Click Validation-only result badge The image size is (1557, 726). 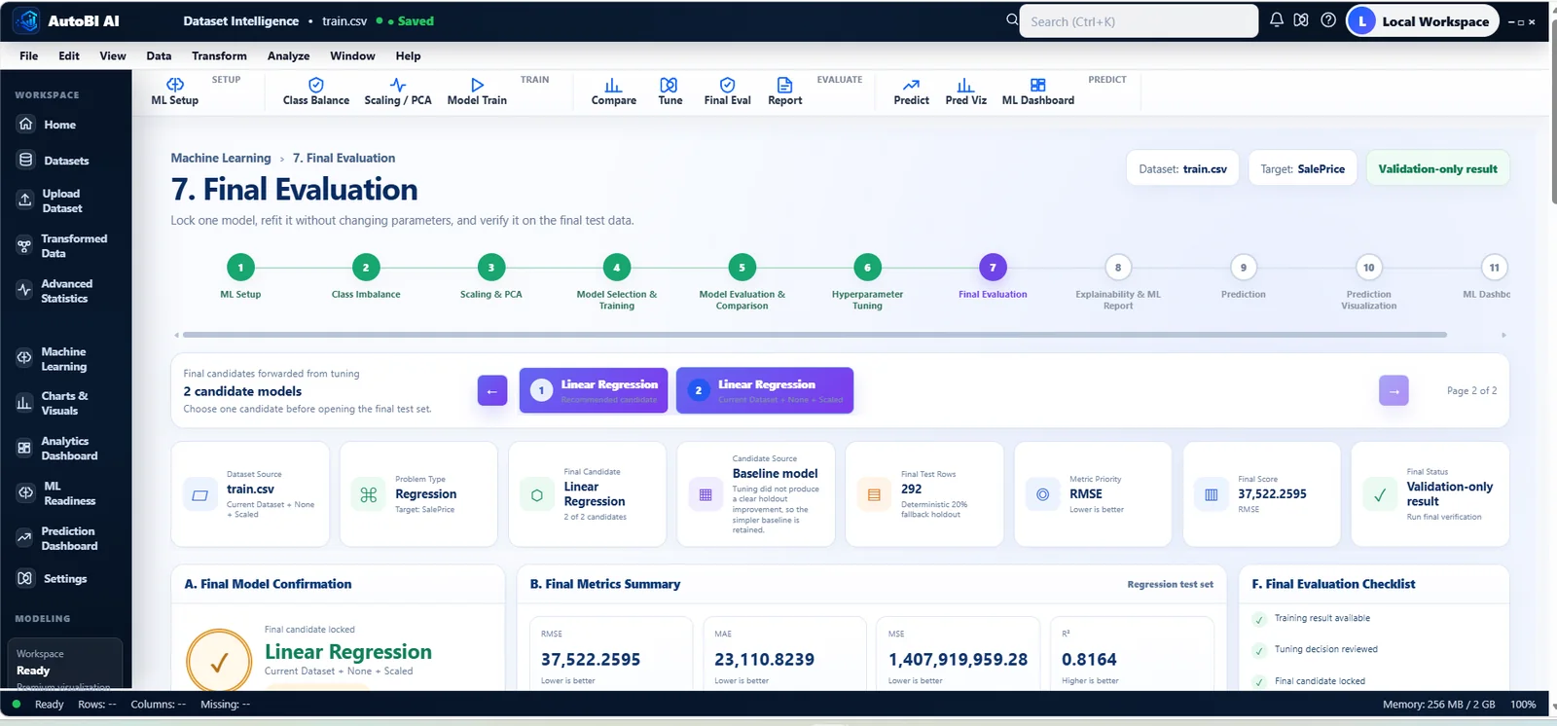pos(1437,168)
